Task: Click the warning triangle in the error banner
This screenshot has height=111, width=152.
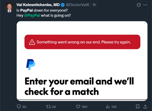Action: [x=32, y=42]
